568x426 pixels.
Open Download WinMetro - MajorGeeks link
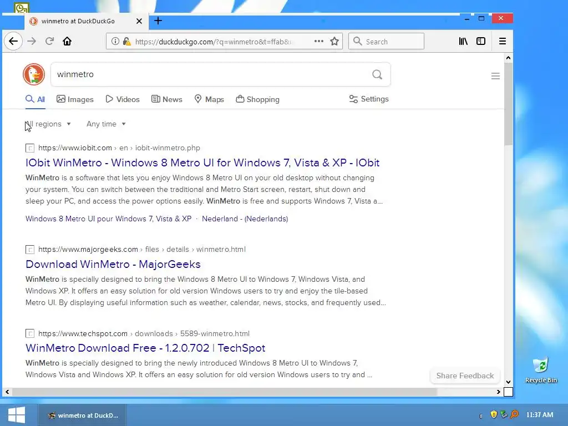pyautogui.click(x=113, y=264)
